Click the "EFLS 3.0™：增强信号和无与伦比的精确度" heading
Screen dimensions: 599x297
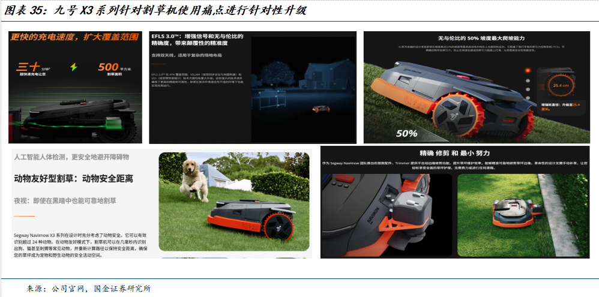[197, 40]
